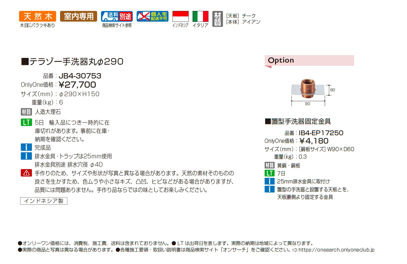Click the 送料別途 truck badge
This screenshot has width=407, height=264.
coord(117,16)
